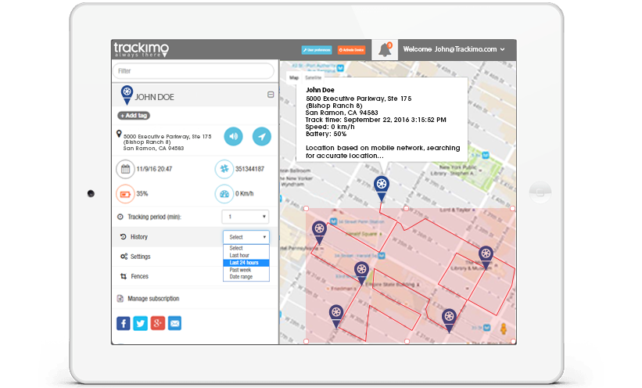The image size is (642, 388).
Task: Click the JOHN DOE device name
Action: pyautogui.click(x=154, y=97)
